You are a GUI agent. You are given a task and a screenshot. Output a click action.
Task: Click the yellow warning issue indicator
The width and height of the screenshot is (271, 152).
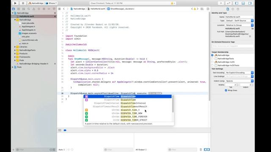[195, 9]
